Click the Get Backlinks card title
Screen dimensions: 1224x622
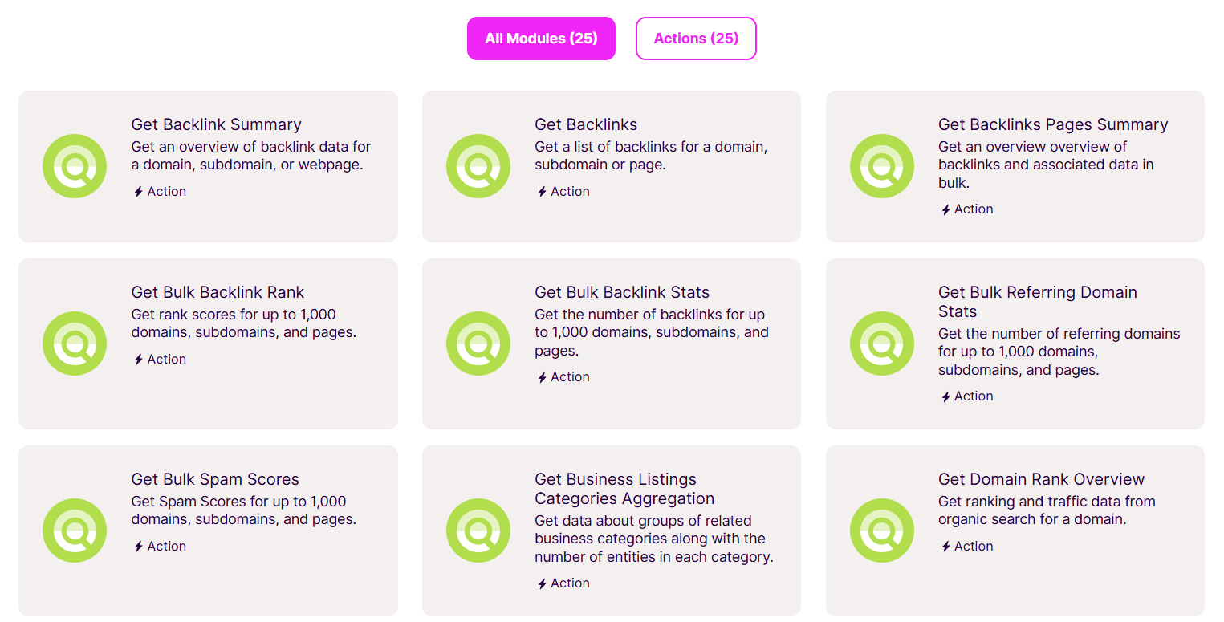586,124
